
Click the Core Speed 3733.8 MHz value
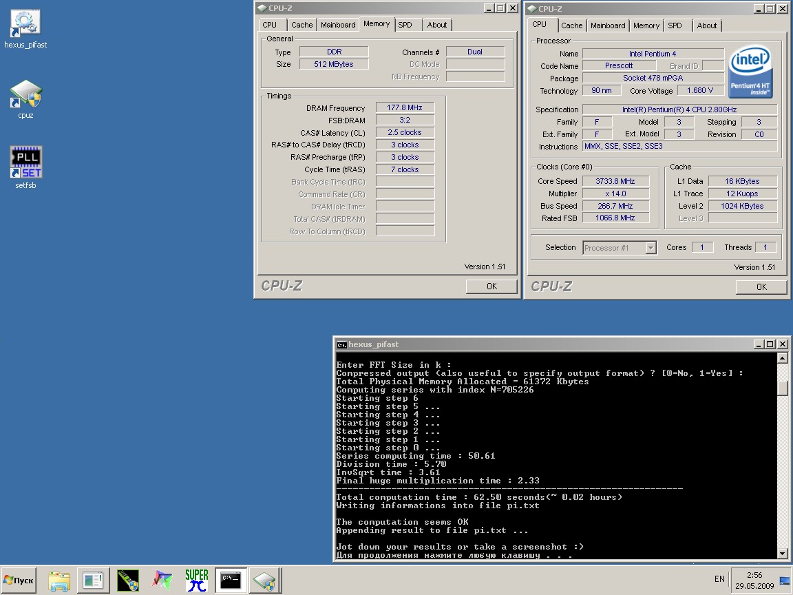click(x=615, y=181)
